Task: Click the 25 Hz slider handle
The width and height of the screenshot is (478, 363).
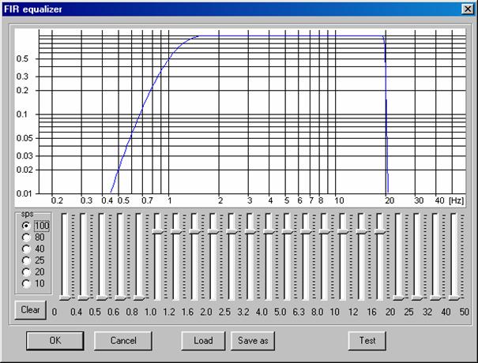Action: click(418, 298)
